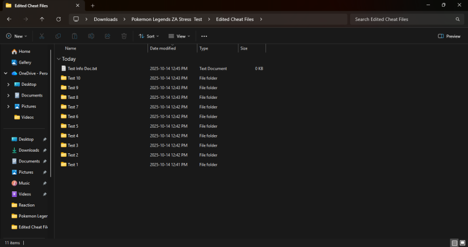Click the Rename icon in toolbar

tap(91, 36)
